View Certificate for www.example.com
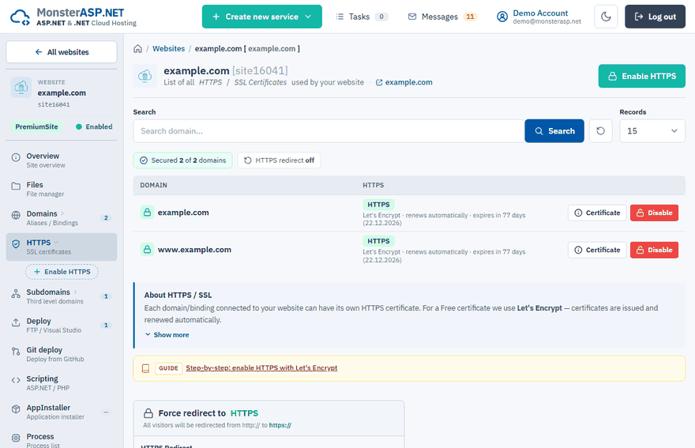 tap(597, 250)
